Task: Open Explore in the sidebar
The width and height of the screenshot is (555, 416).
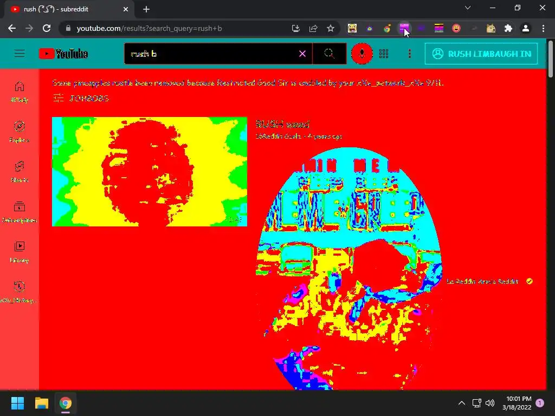Action: tap(20, 132)
